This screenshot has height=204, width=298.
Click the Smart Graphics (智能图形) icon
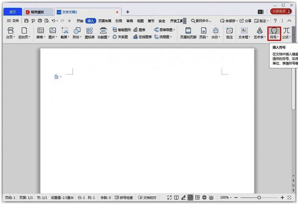click(x=122, y=29)
